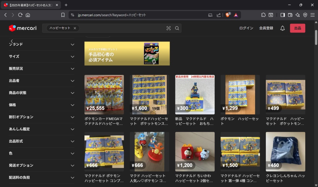
Task: Expand the 販売状況 filter
Action: (x=42, y=68)
